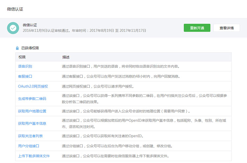Open the 获取关注者列表 link

coord(30,136)
